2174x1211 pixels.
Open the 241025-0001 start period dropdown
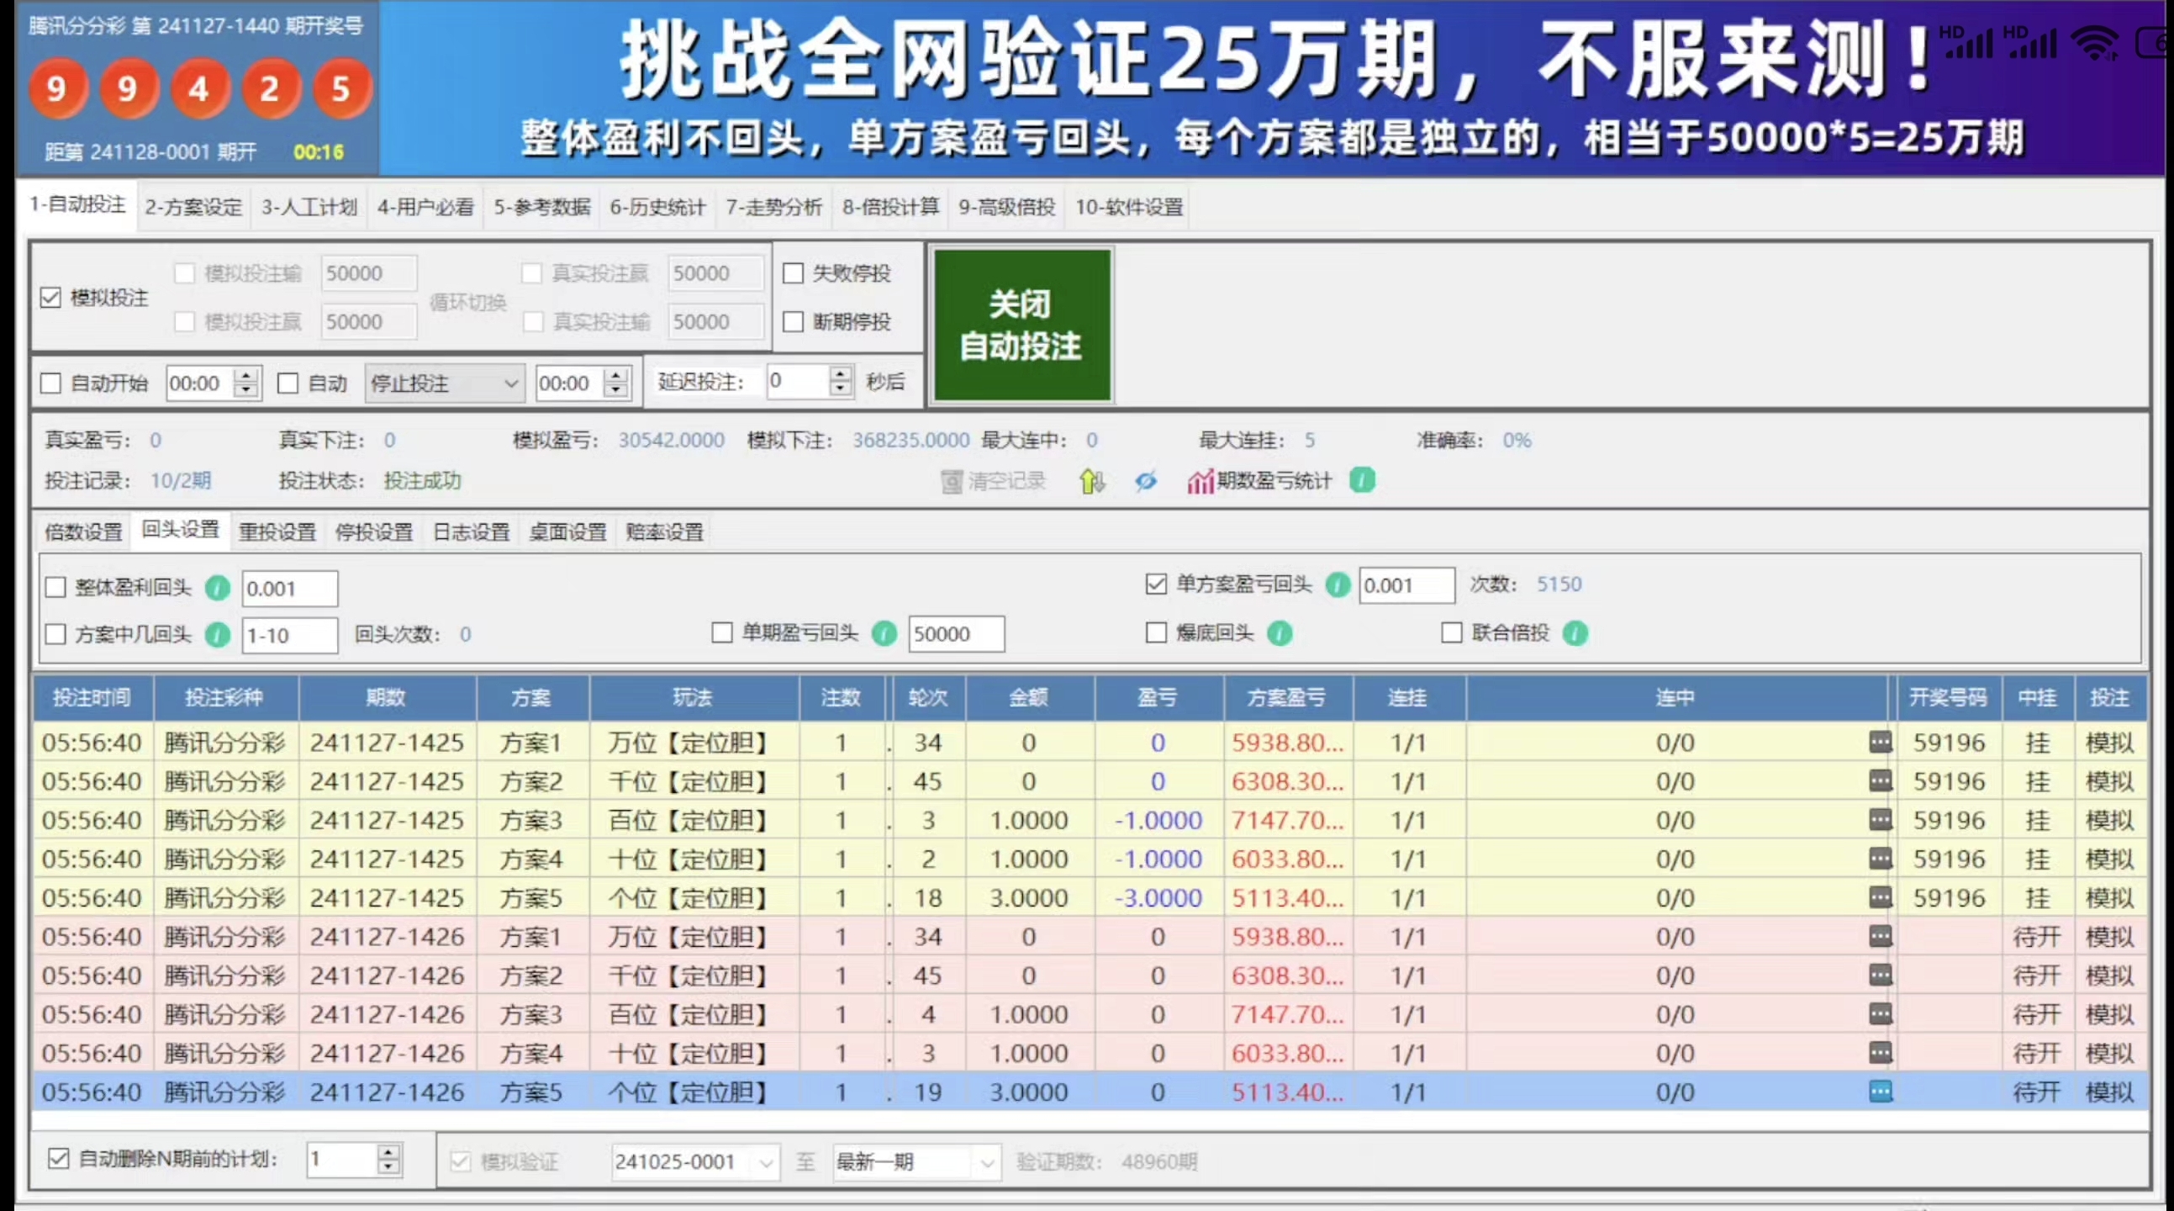(x=766, y=1163)
